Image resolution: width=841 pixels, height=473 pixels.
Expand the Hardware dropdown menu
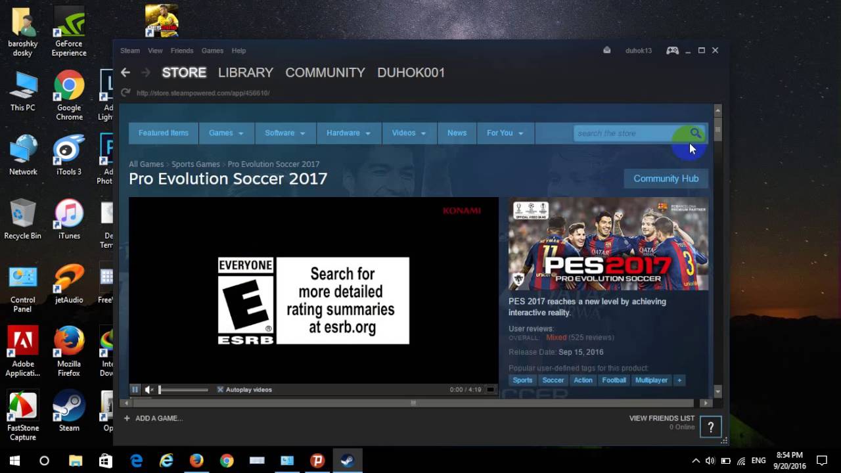(x=348, y=133)
